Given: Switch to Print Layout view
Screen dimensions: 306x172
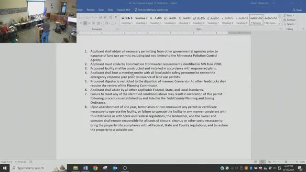Looking at the screenshot, I should click(x=262, y=161).
